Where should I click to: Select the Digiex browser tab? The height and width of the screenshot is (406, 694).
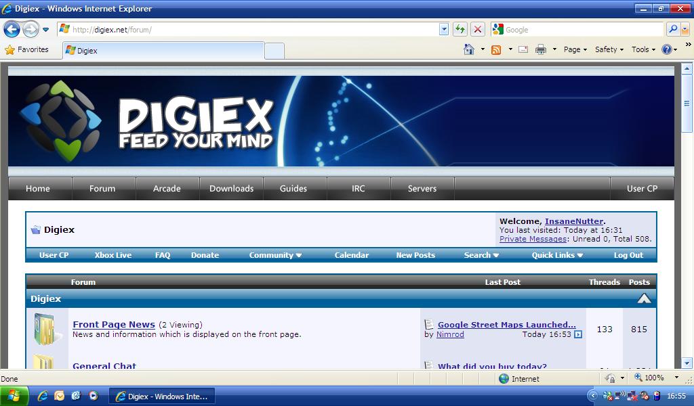pos(164,50)
